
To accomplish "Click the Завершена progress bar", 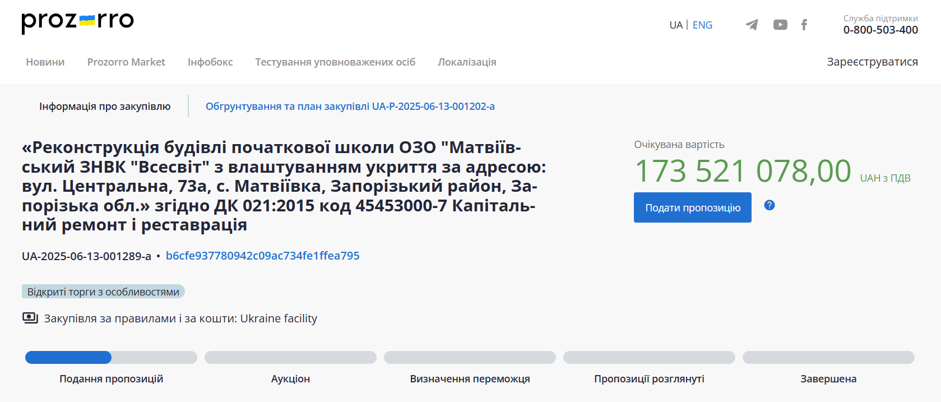I will (x=828, y=357).
